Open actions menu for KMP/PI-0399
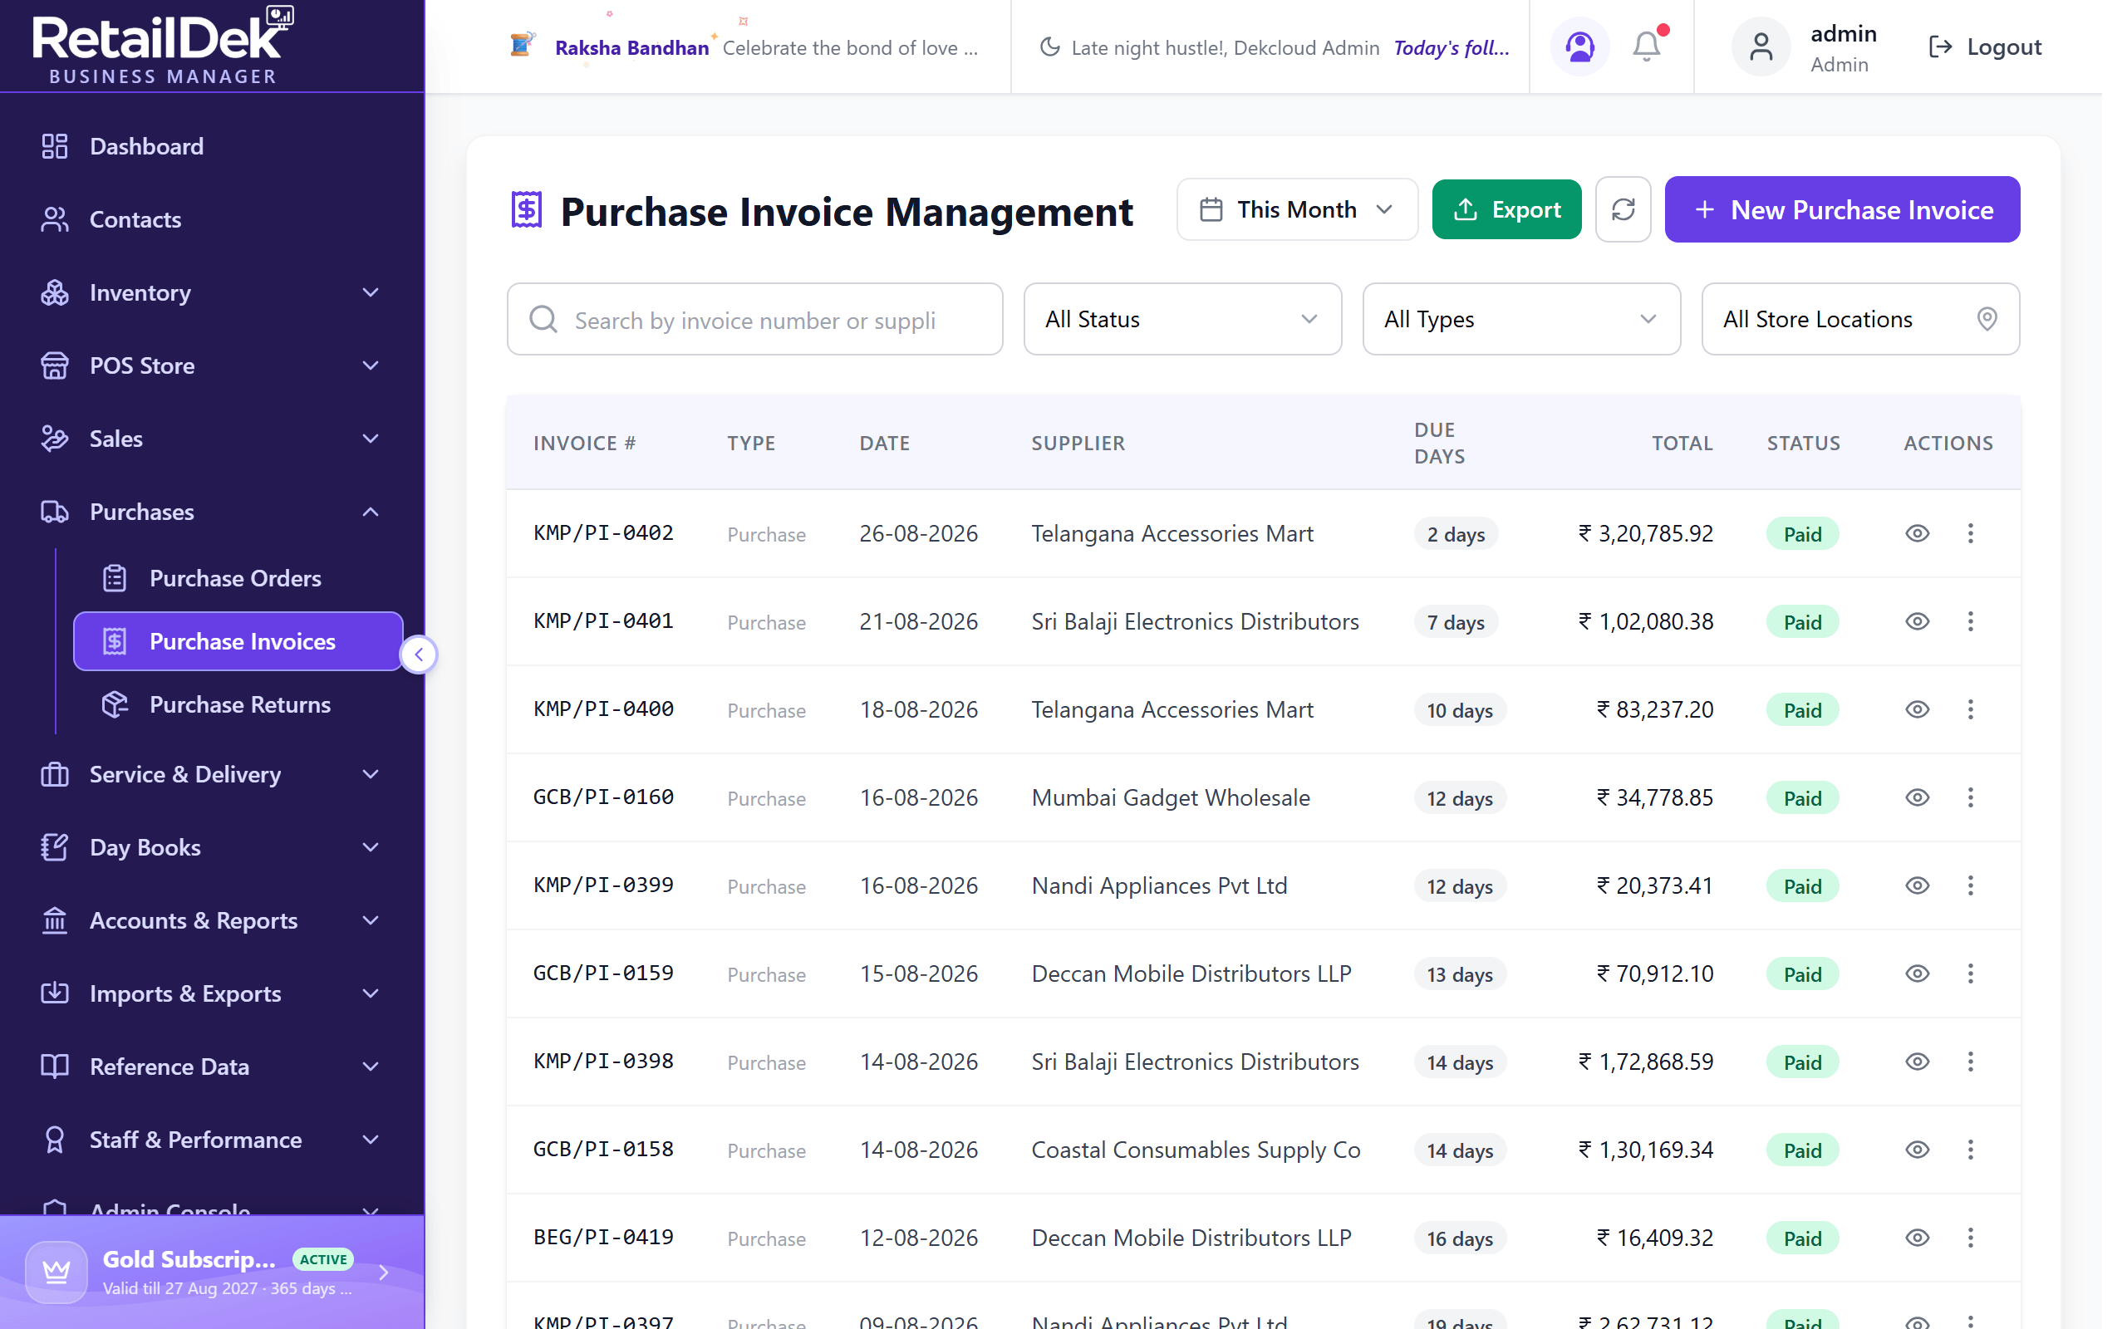The height and width of the screenshot is (1329, 2127). pyautogui.click(x=1971, y=885)
